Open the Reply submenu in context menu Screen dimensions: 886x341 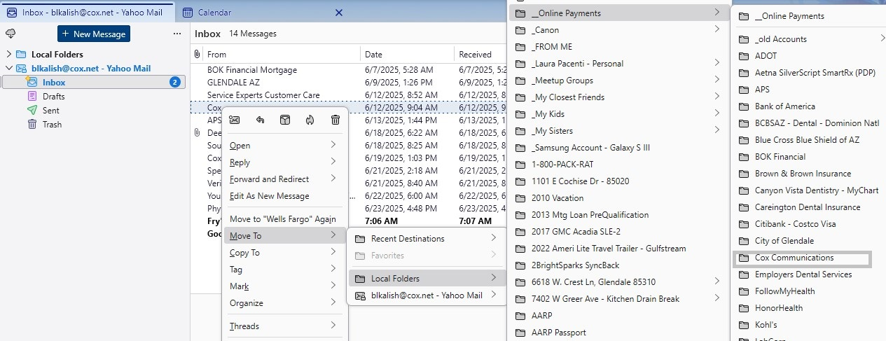tap(284, 162)
